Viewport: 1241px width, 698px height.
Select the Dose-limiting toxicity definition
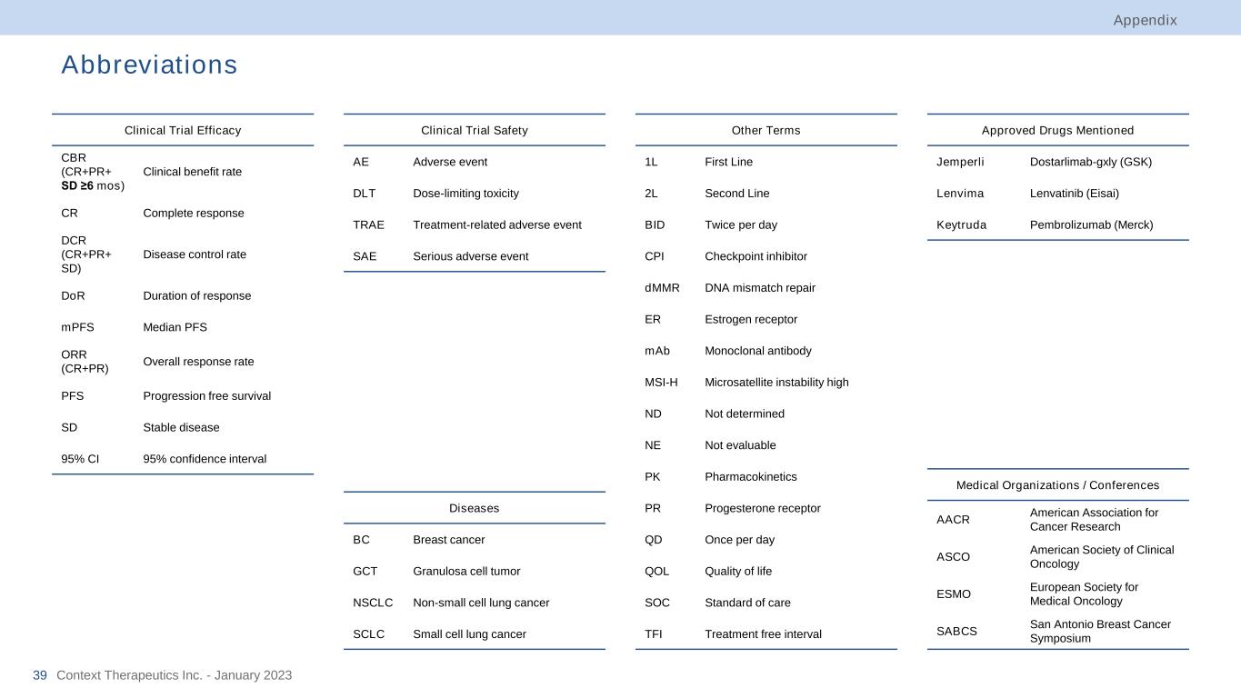pos(465,194)
